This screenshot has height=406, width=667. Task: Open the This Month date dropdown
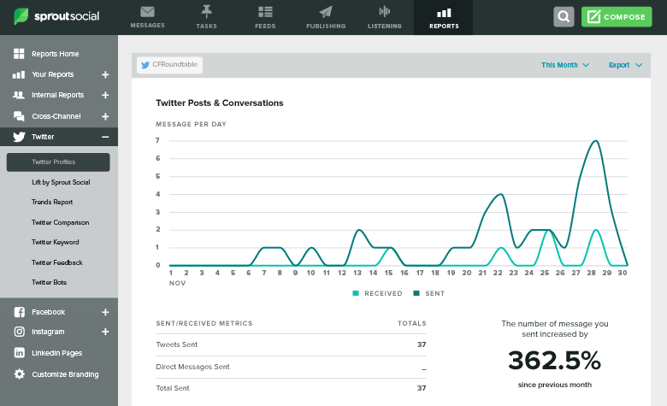point(565,65)
